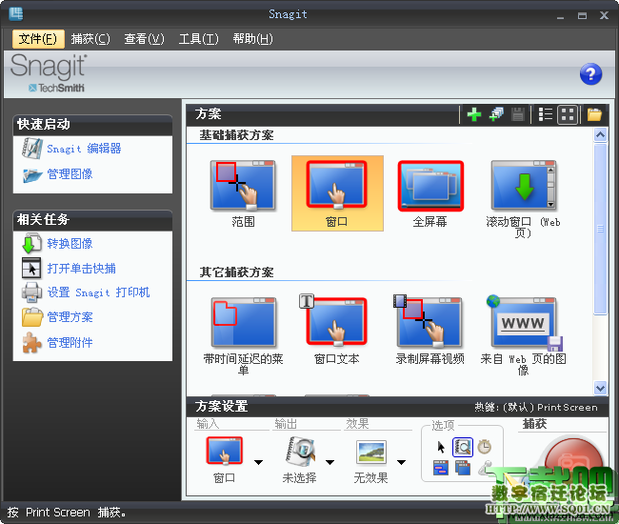Viewport: 619px width, 524px height.
Task: Expand the 效果 dropdown arrow
Action: pyautogui.click(x=402, y=462)
